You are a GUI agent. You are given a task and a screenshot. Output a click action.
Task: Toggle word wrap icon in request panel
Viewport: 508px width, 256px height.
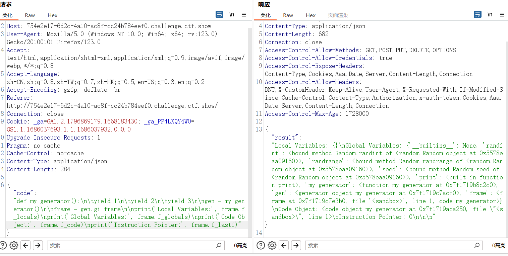coord(219,14)
